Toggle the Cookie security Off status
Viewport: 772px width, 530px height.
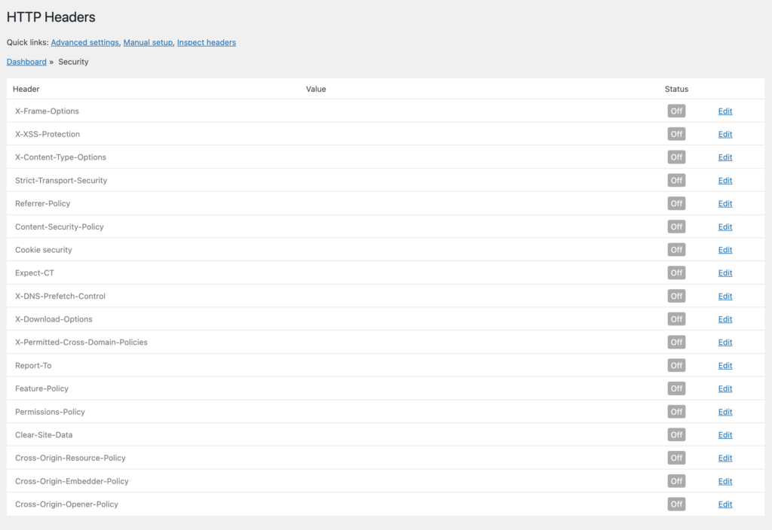coord(676,249)
